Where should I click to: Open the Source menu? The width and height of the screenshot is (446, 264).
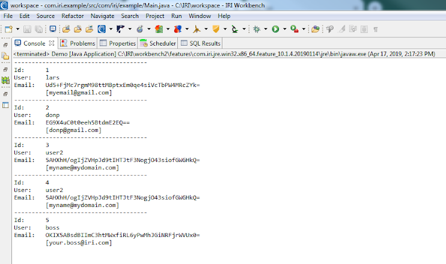46,16
